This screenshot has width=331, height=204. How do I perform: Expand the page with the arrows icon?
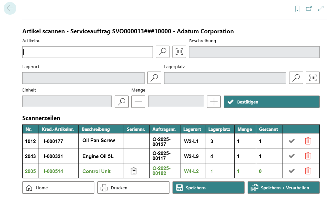[321, 9]
